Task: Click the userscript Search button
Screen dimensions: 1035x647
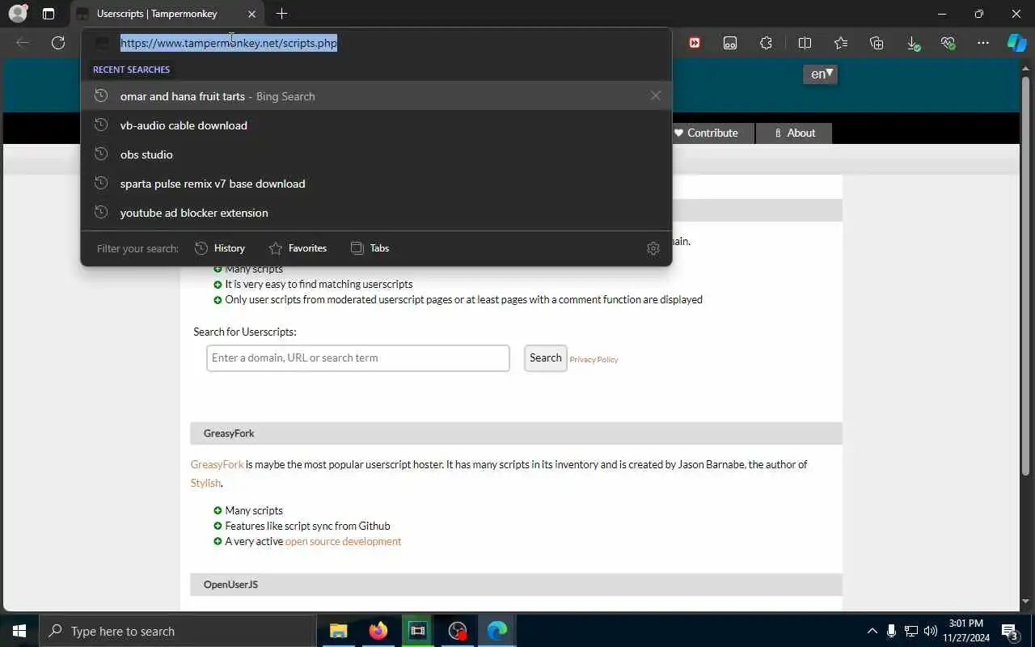Action: pos(546,358)
